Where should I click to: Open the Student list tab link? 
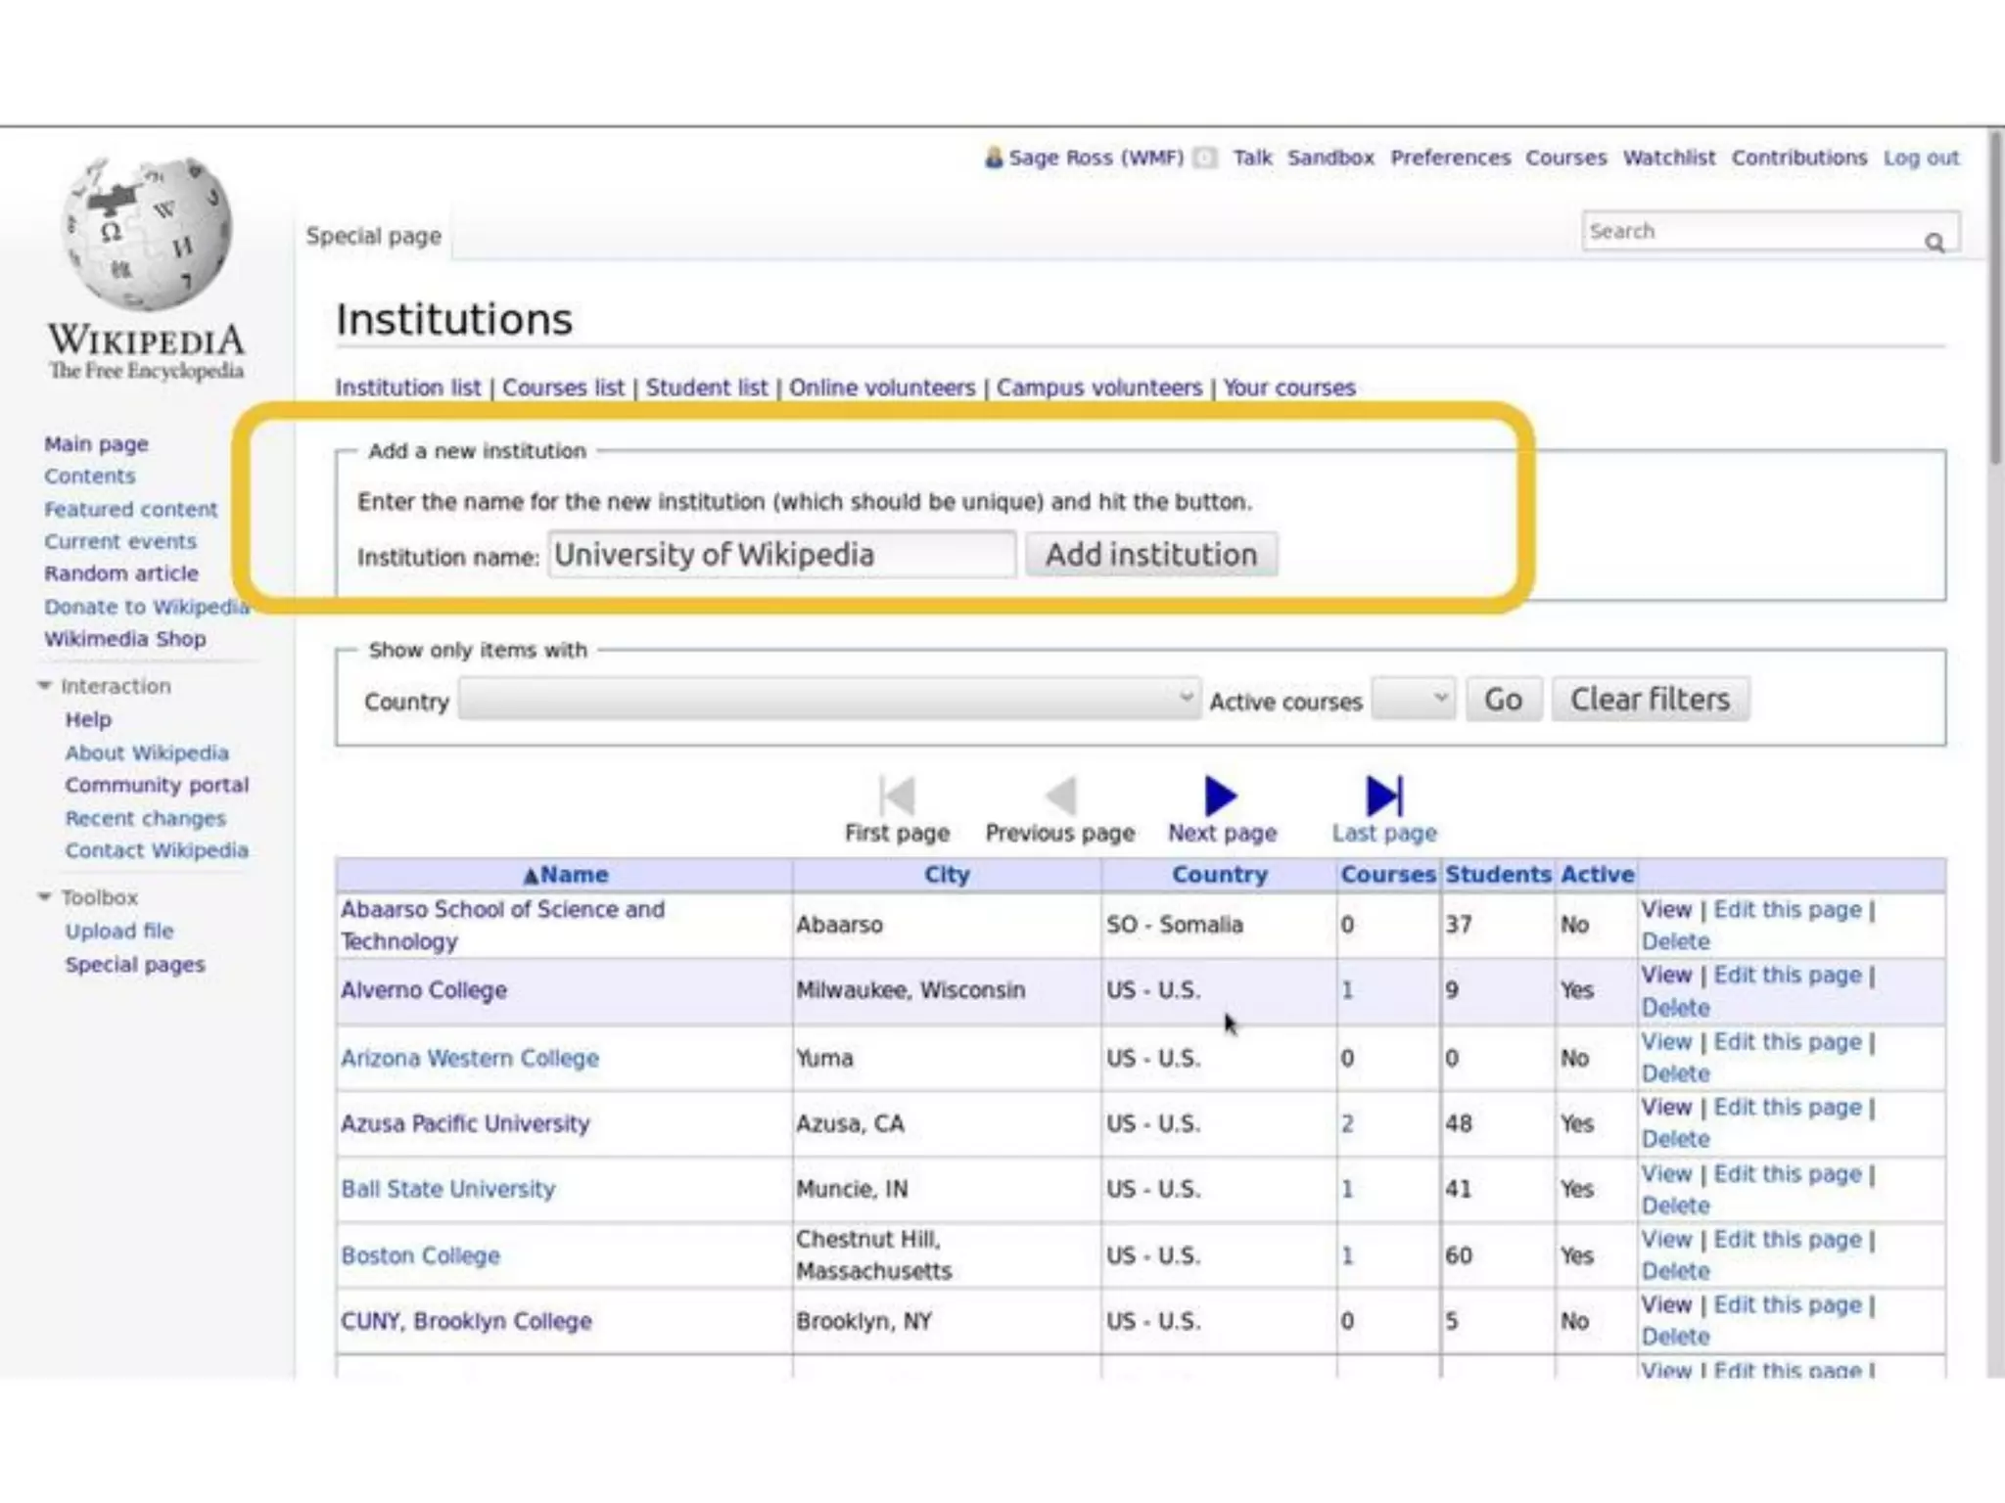(706, 387)
